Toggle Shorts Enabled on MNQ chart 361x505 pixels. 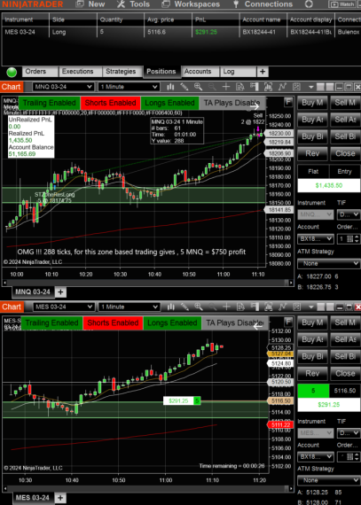tap(110, 103)
